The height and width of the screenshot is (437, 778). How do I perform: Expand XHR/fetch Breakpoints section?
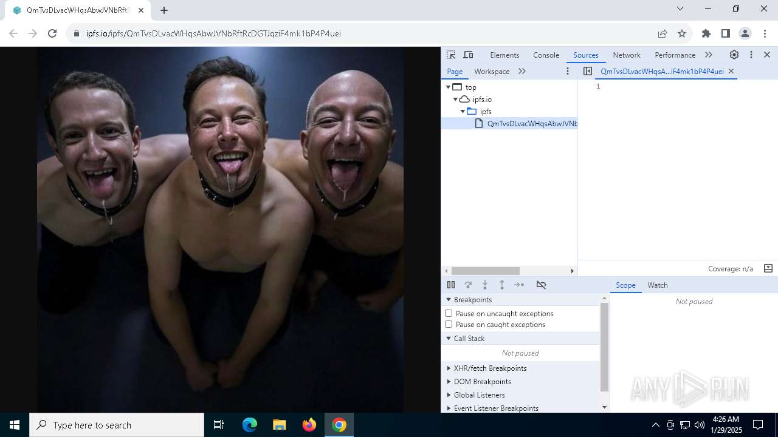[x=449, y=368]
